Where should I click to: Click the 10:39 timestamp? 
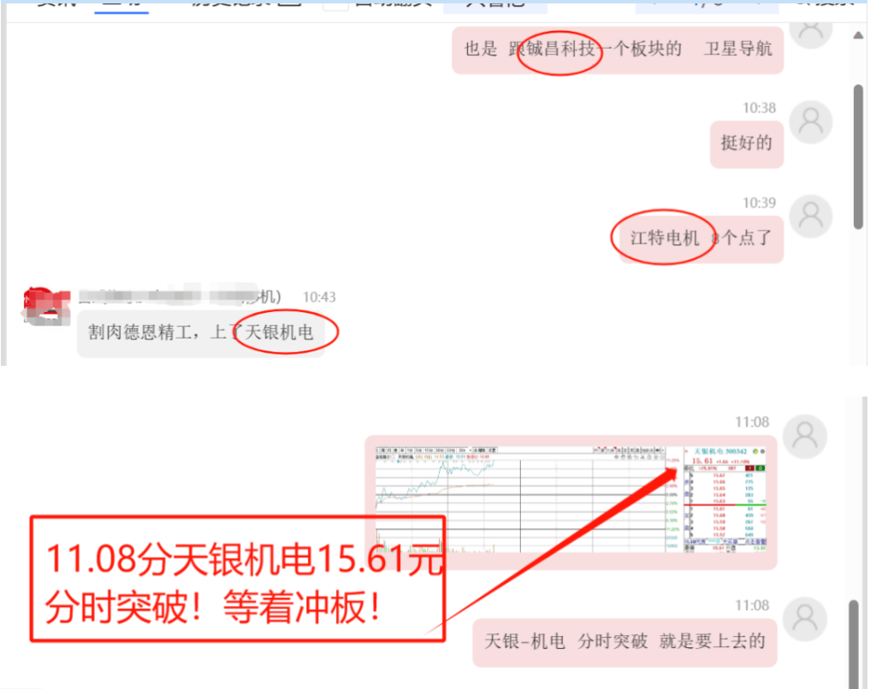pyautogui.click(x=759, y=203)
